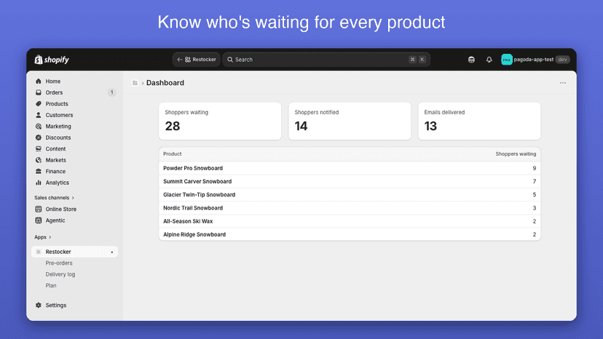Click the Orders inbox icon
This screenshot has height=339, width=603.
tap(39, 92)
